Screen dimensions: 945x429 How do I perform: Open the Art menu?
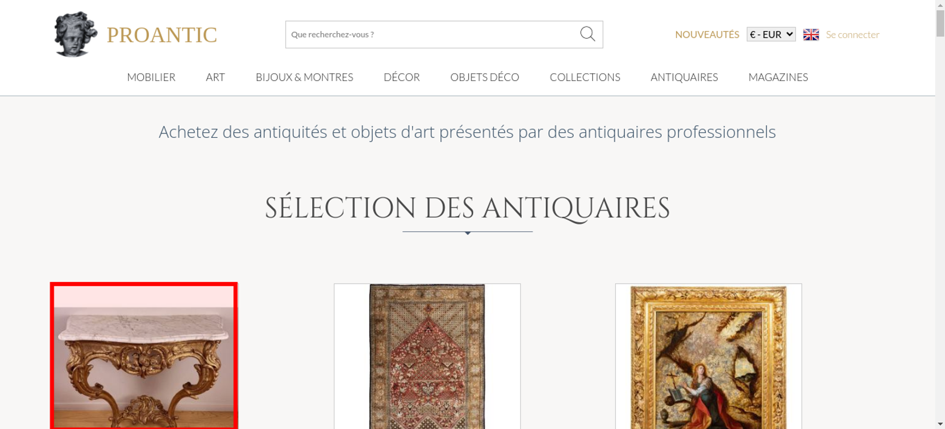click(x=215, y=77)
